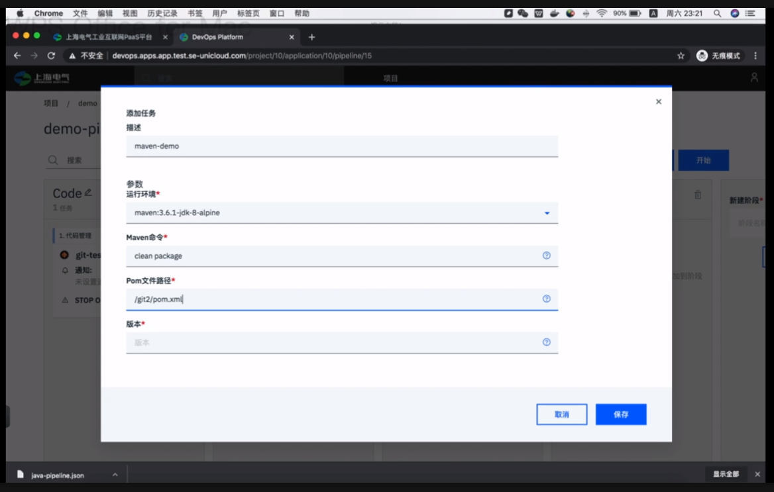Image resolution: width=774 pixels, height=492 pixels.
Task: Click the 保存 save button
Action: click(621, 415)
